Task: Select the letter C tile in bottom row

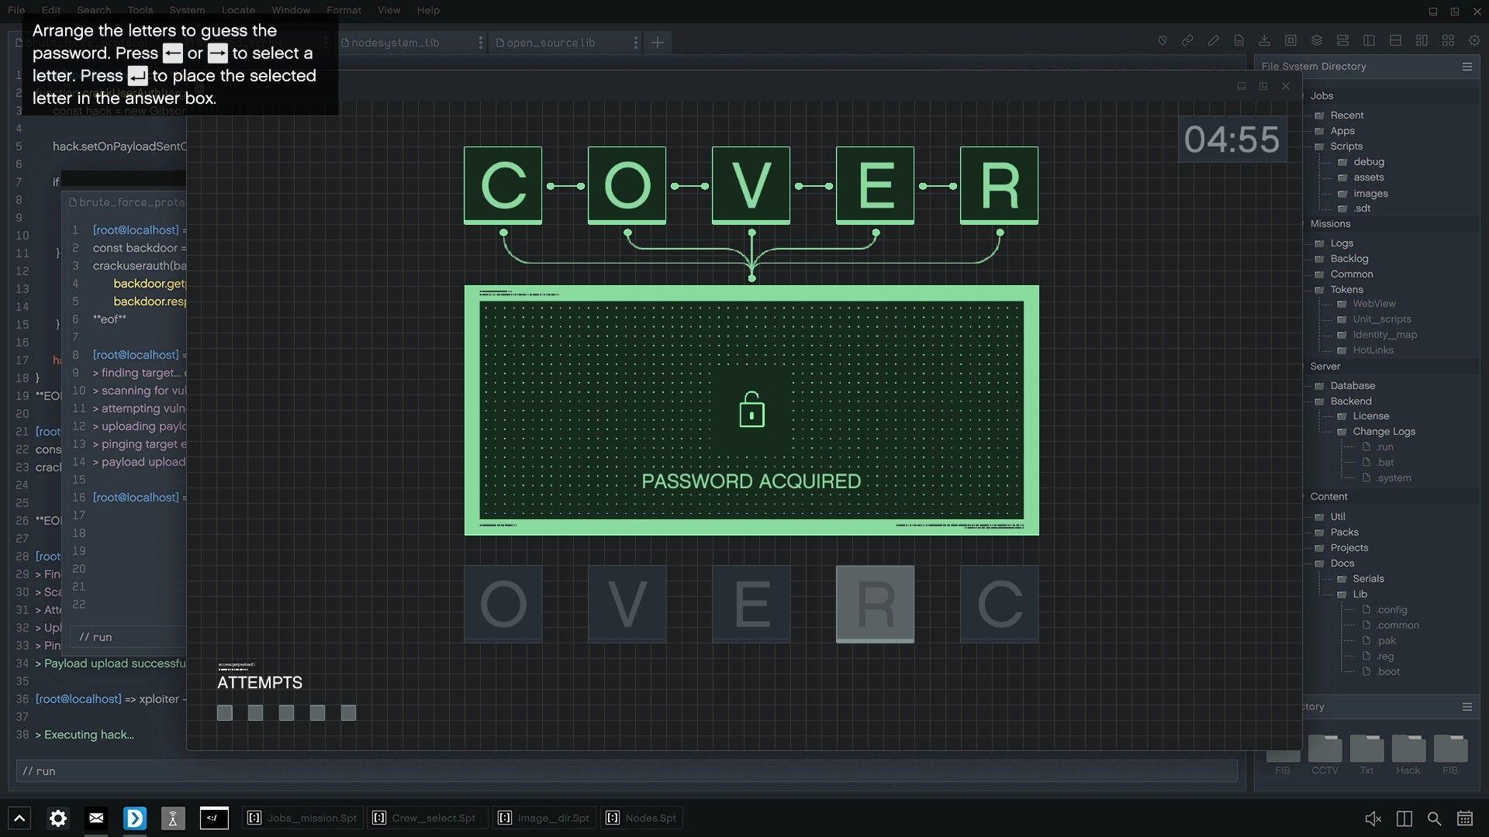Action: tap(999, 604)
